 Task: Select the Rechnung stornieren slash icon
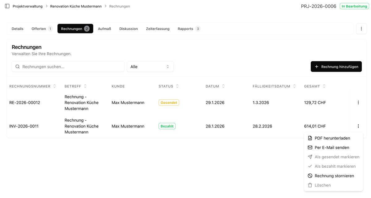310,176
